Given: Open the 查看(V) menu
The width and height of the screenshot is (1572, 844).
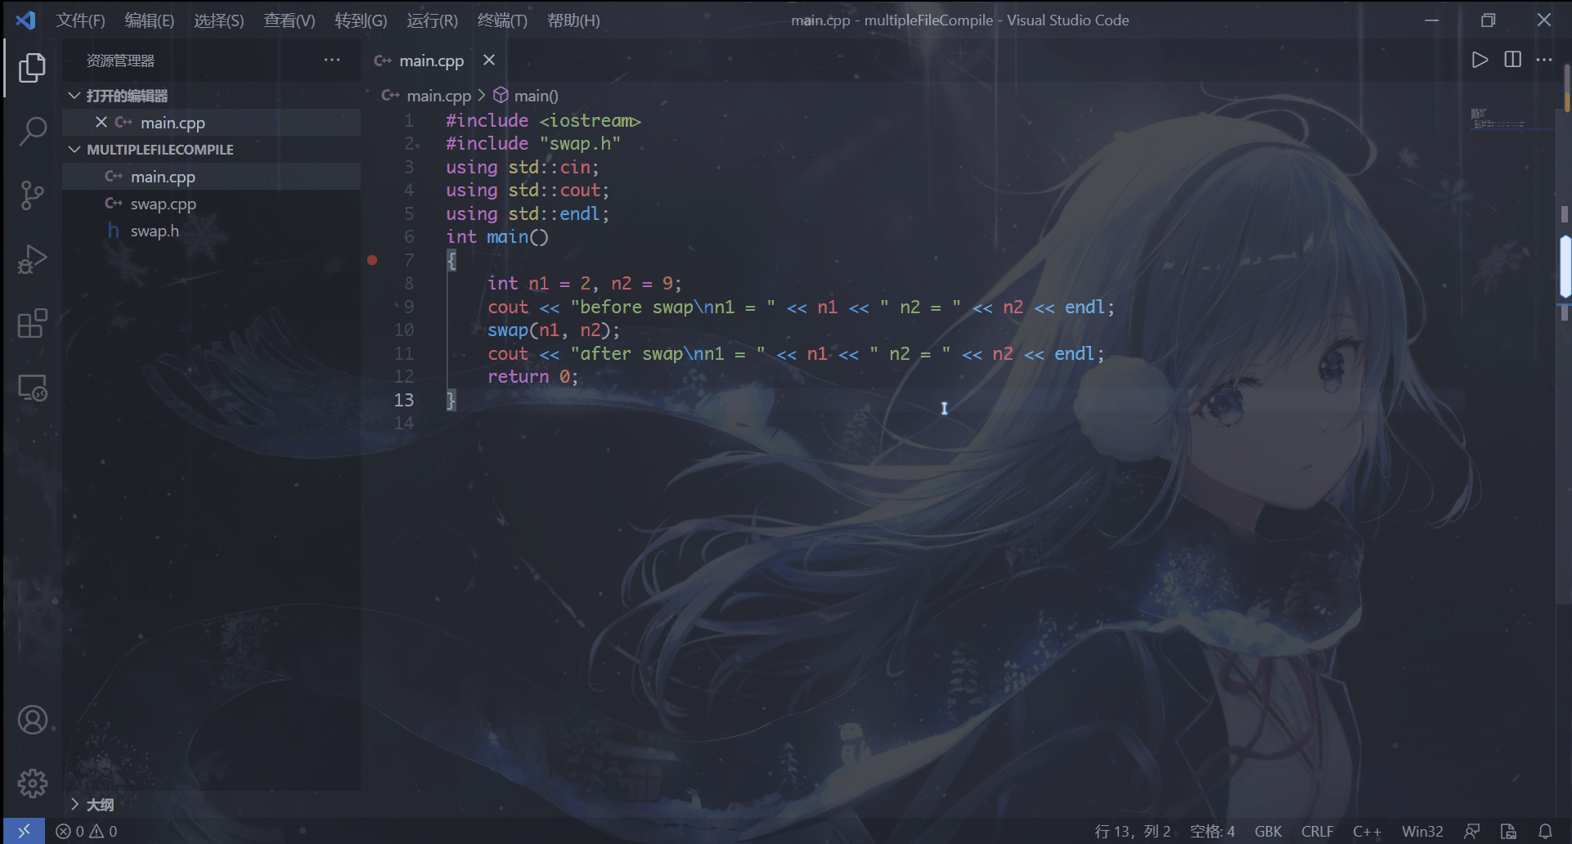Looking at the screenshot, I should (x=289, y=20).
